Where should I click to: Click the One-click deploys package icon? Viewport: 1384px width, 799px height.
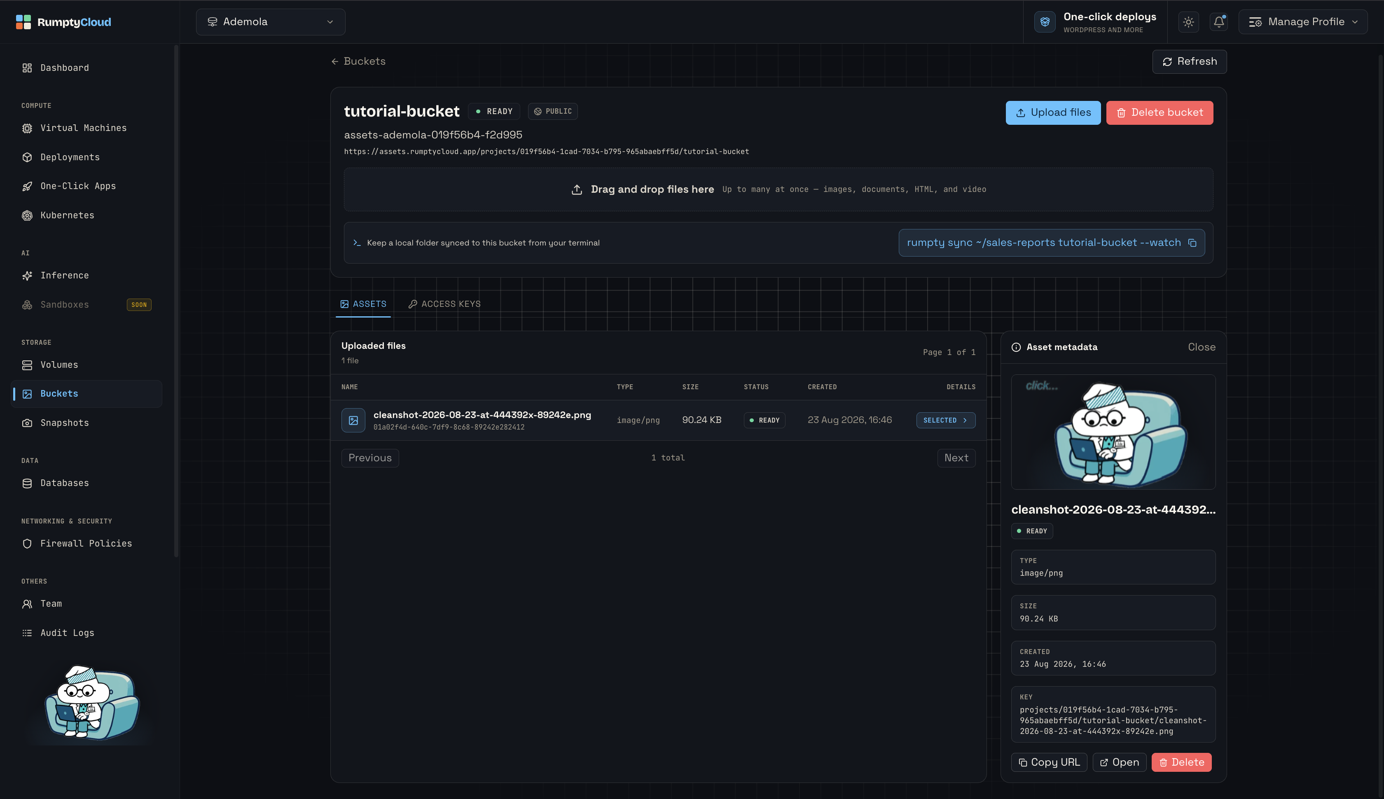[1045, 22]
